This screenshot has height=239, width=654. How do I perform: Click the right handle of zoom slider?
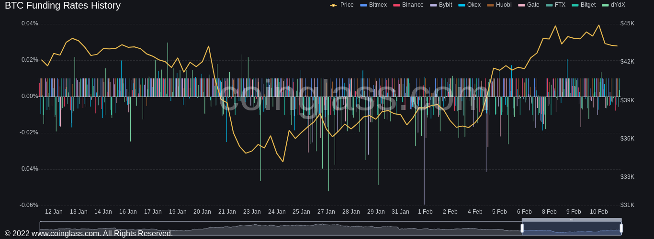(621, 228)
